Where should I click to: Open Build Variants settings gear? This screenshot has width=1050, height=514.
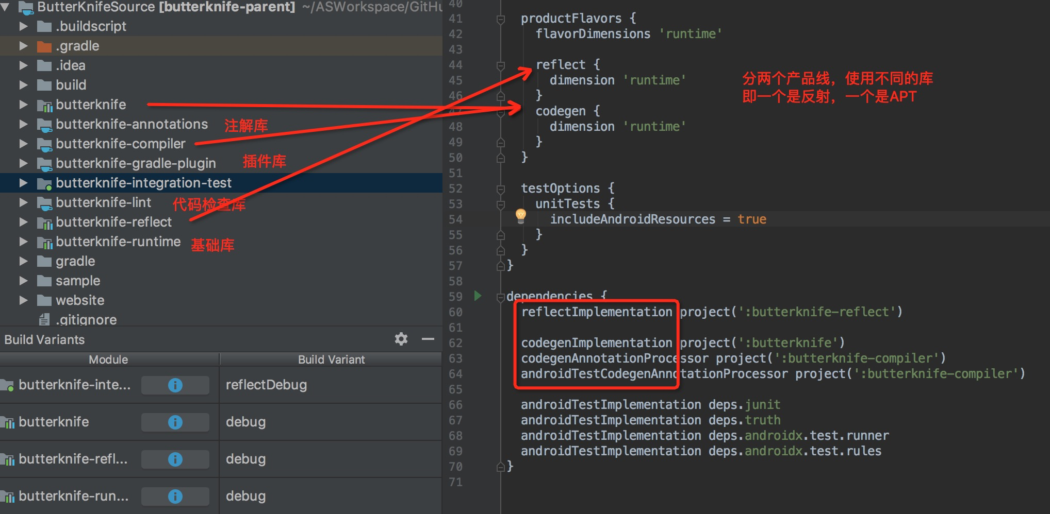click(401, 339)
